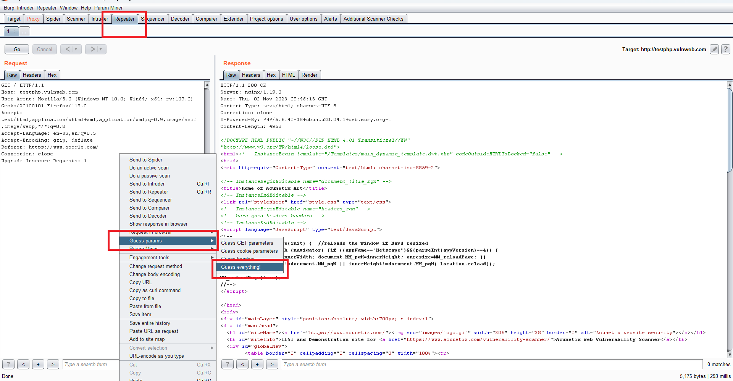Select the HTML tab in the Response pane
Viewport: 733px width, 381px height.
pos(289,75)
